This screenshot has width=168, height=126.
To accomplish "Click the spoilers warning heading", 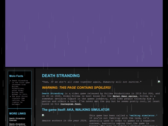I will [x=77, y=87].
